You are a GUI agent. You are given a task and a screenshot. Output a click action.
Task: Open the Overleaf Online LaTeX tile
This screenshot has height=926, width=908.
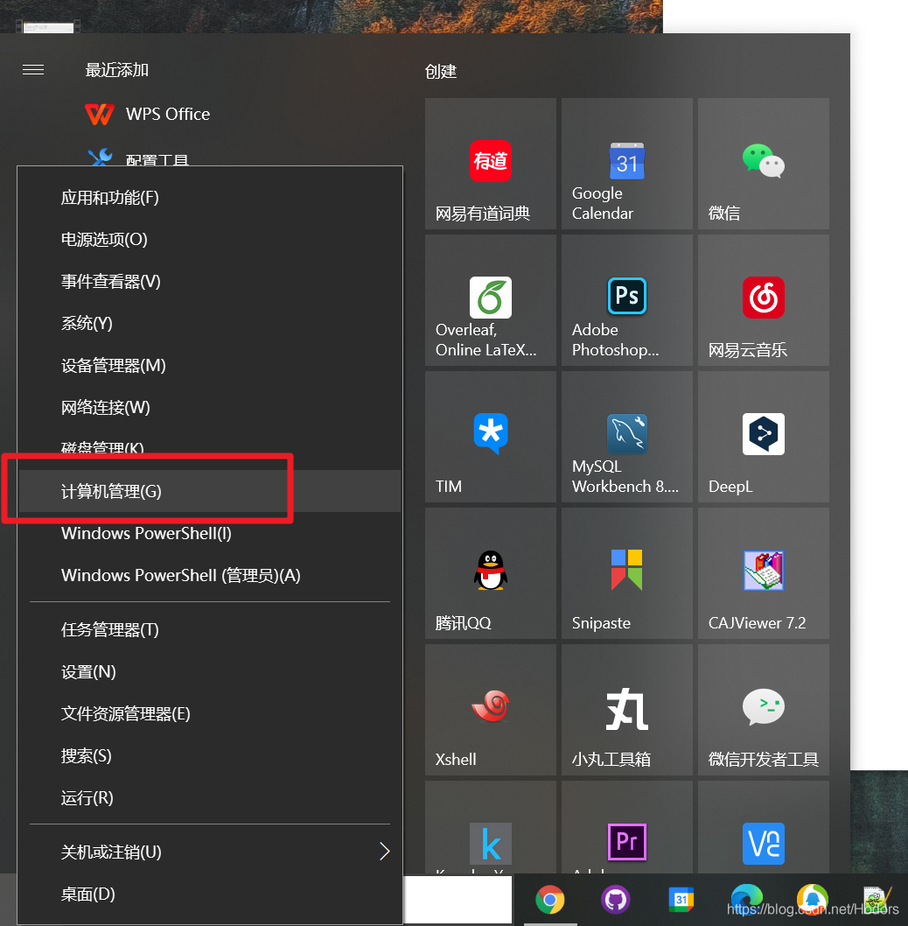pos(490,300)
